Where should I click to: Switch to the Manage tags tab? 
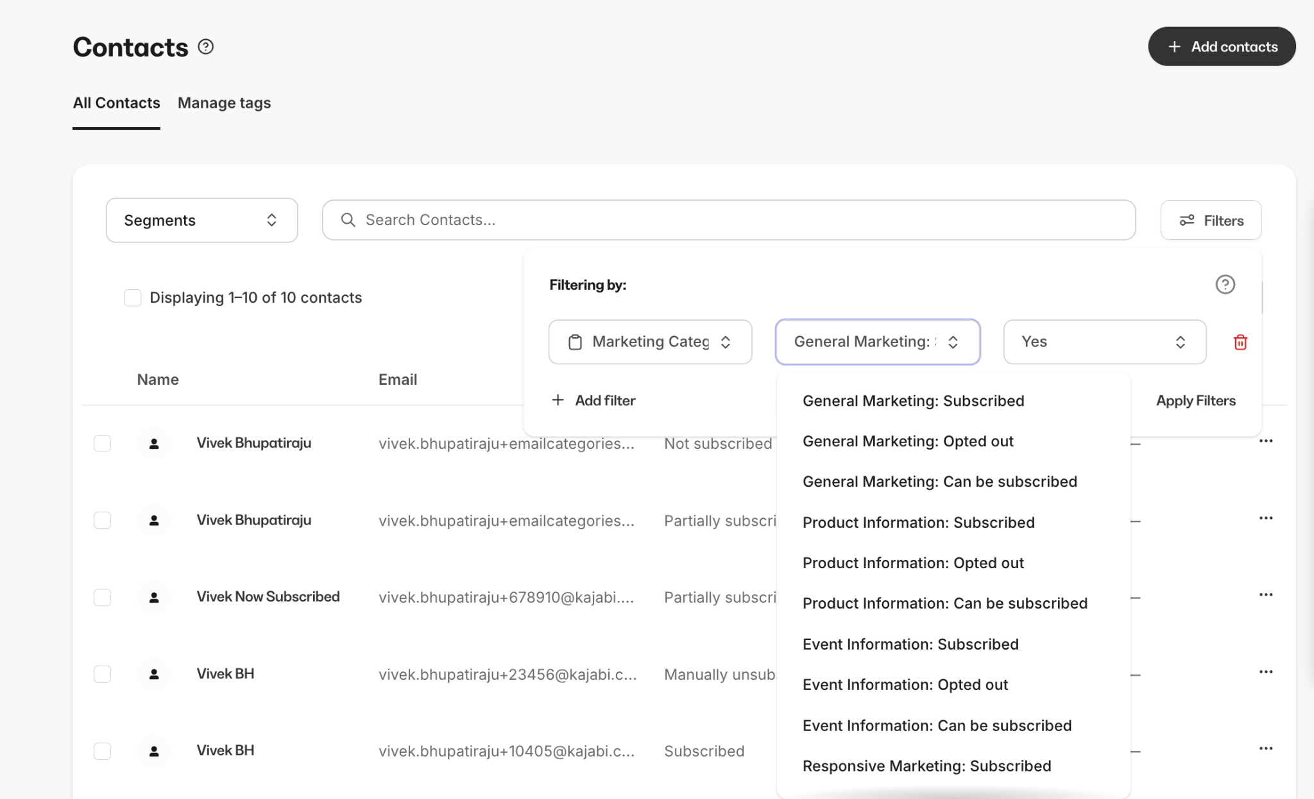224,103
